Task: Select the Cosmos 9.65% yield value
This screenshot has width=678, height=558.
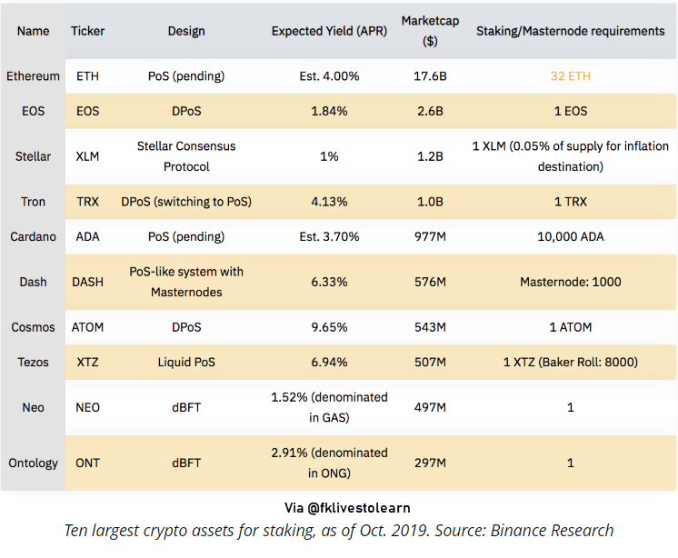Action: point(329,327)
